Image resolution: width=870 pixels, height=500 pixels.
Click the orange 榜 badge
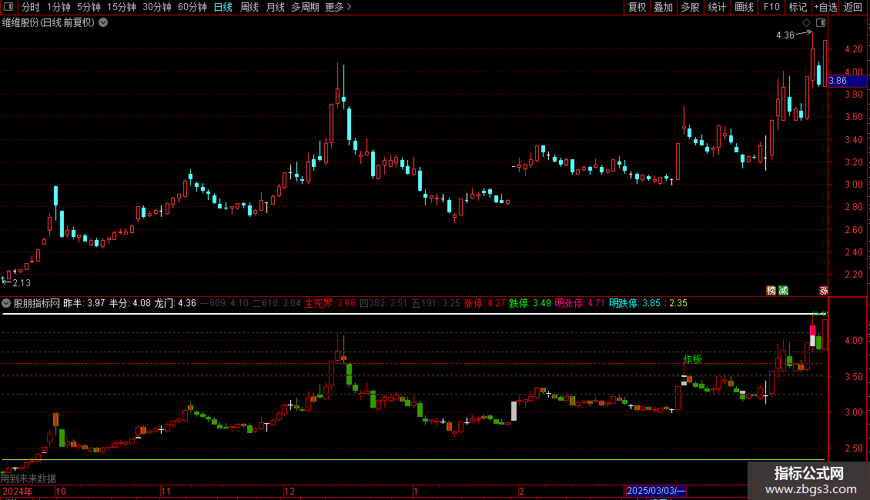[x=771, y=291]
